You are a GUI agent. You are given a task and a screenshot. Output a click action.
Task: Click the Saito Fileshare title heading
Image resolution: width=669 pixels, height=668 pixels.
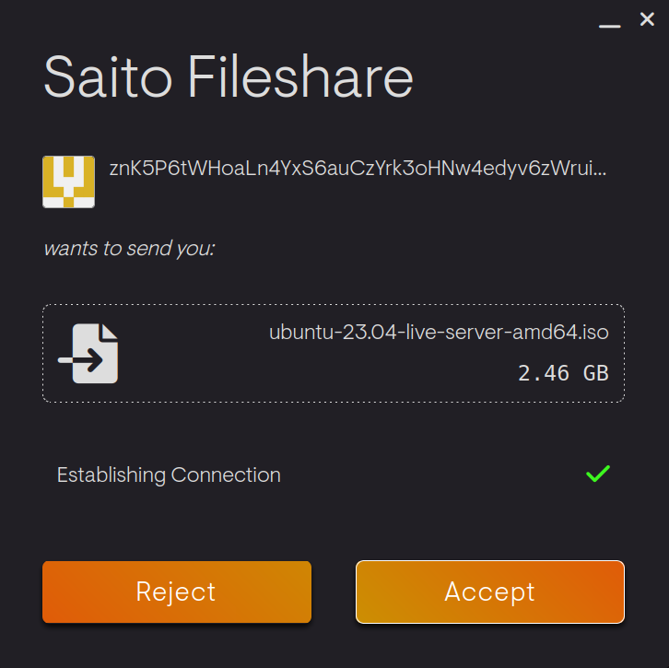pyautogui.click(x=229, y=77)
